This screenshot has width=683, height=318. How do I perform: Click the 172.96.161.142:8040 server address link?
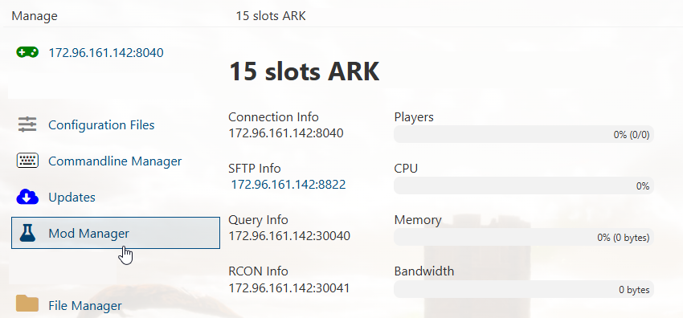[106, 53]
